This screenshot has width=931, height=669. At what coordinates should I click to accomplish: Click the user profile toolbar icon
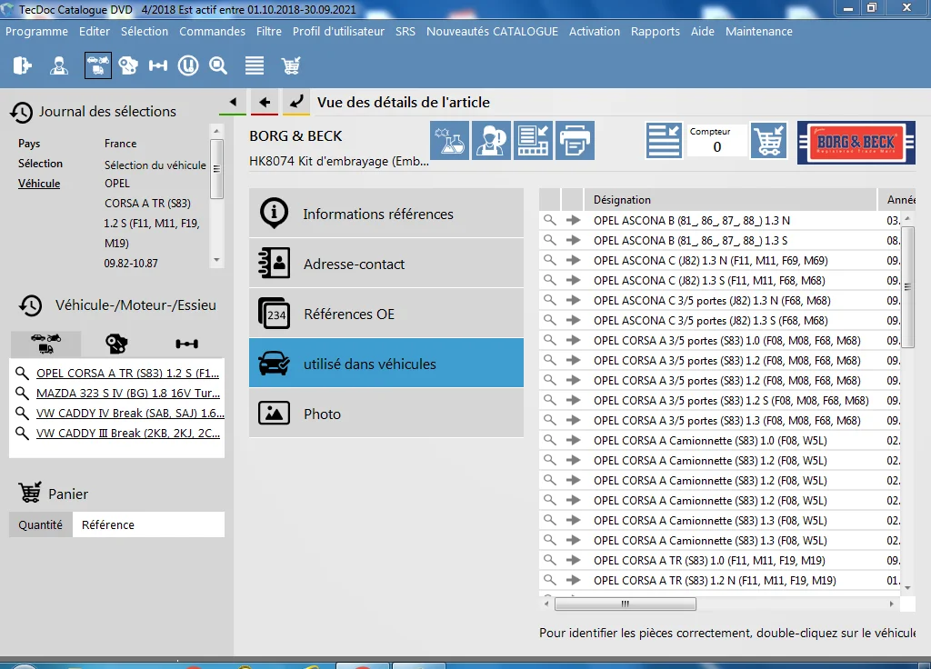59,65
